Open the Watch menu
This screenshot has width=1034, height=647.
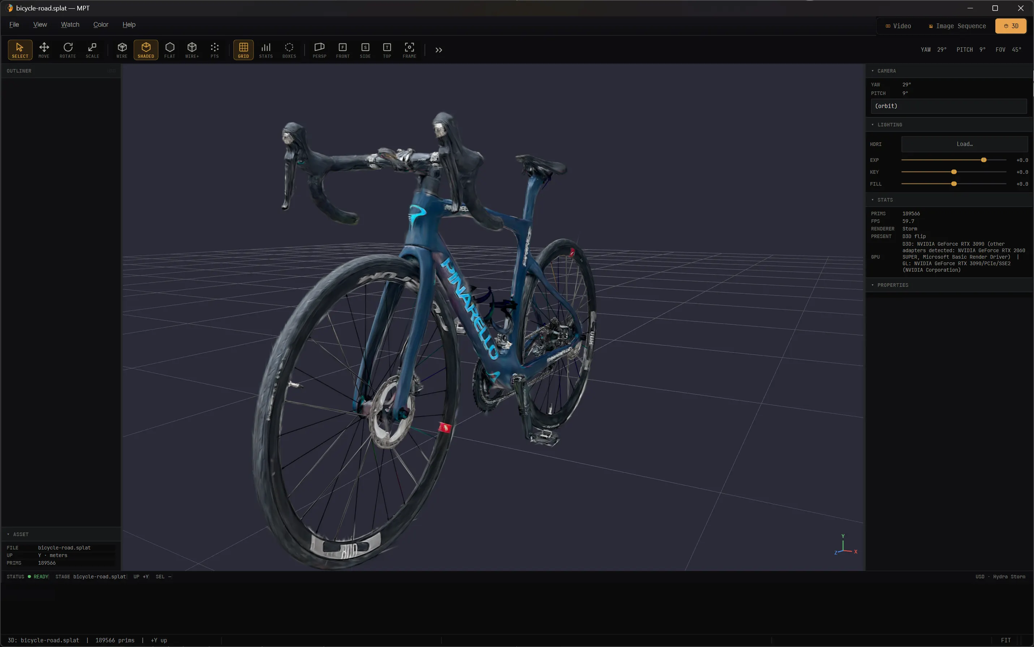point(70,25)
